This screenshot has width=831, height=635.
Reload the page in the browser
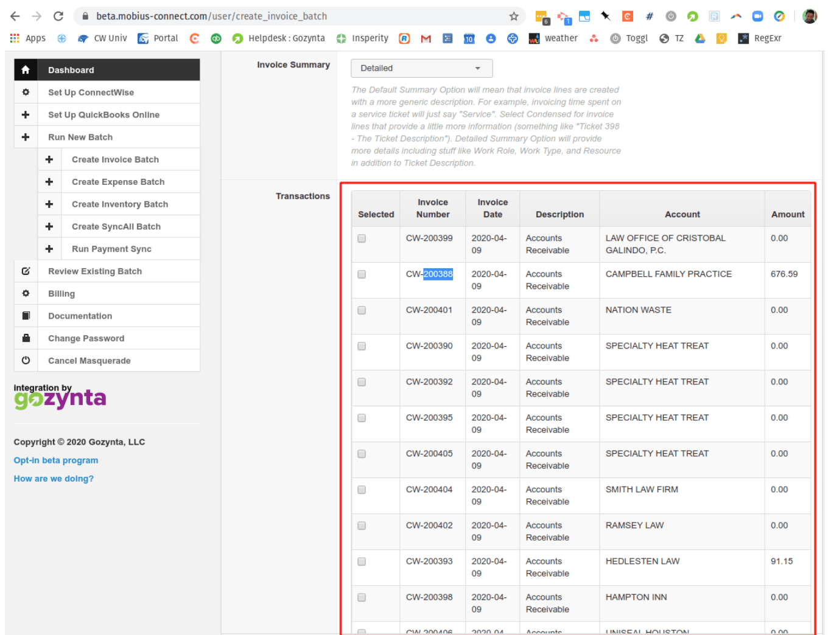58,16
